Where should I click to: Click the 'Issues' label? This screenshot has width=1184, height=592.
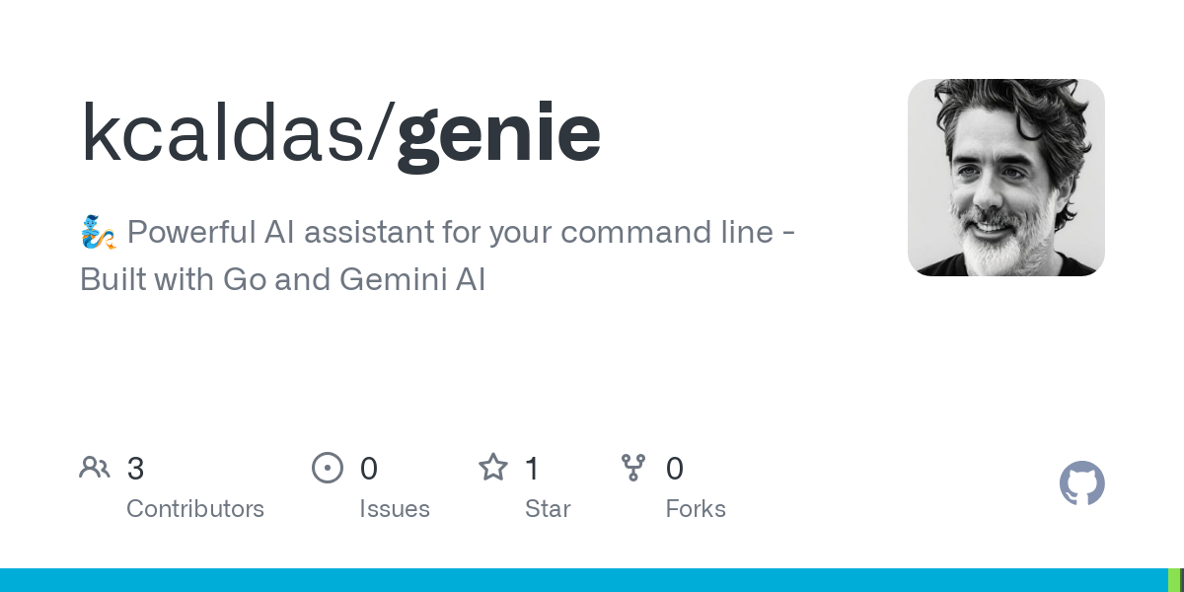(x=395, y=509)
